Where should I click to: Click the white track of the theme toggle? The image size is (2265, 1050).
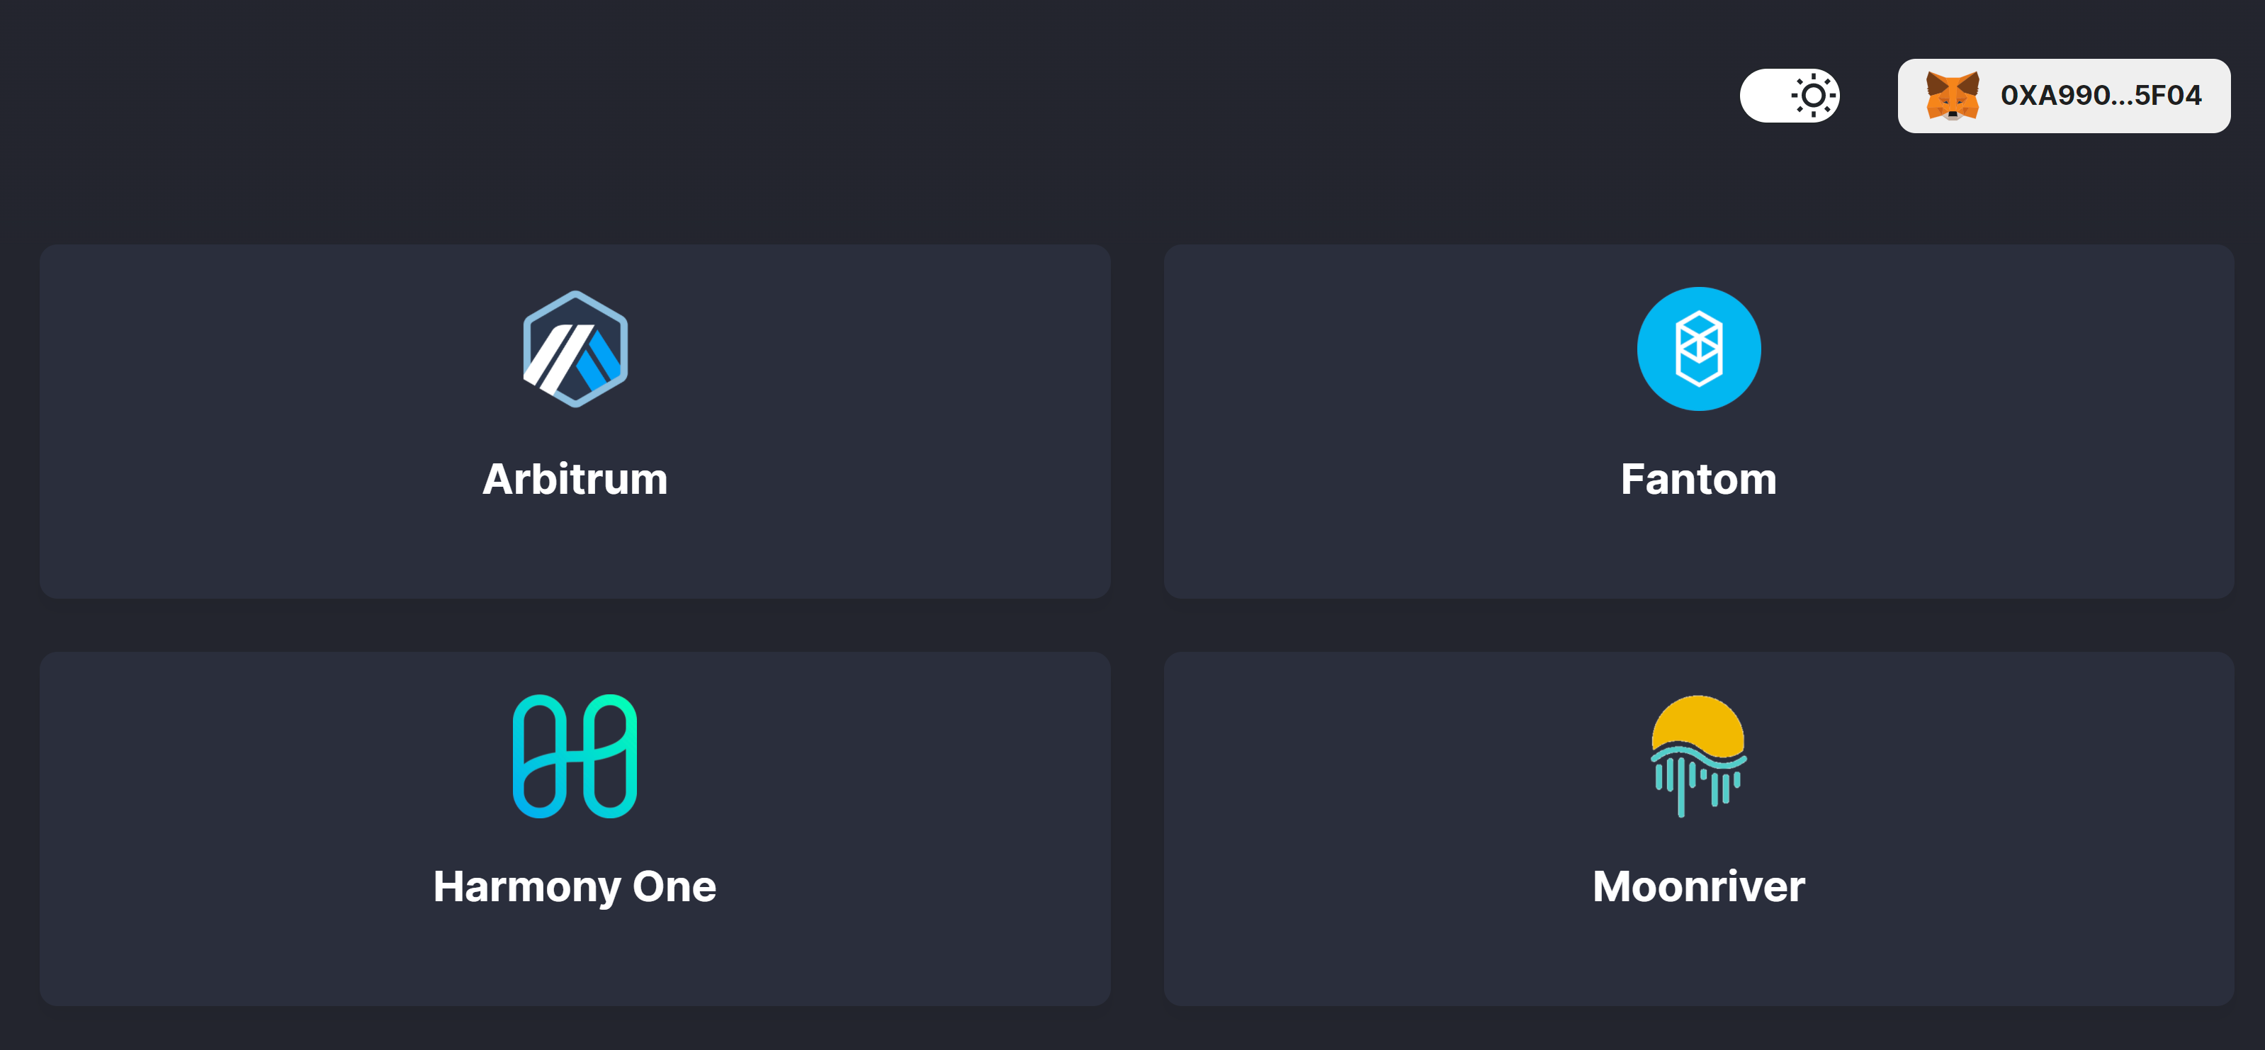tap(1764, 96)
